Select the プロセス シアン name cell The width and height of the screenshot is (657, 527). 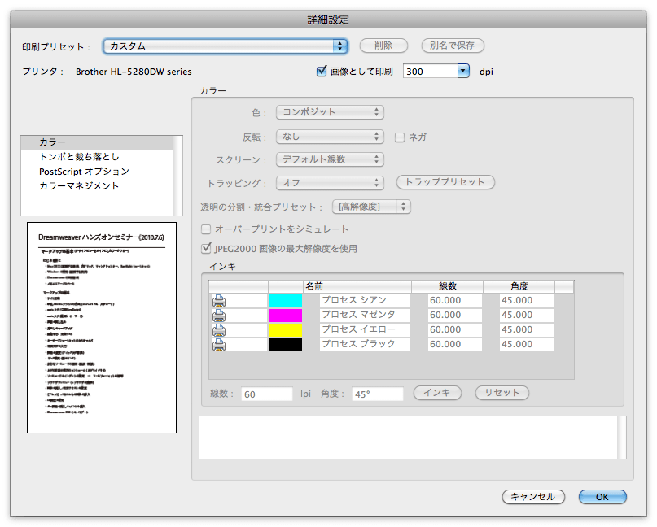point(365,301)
